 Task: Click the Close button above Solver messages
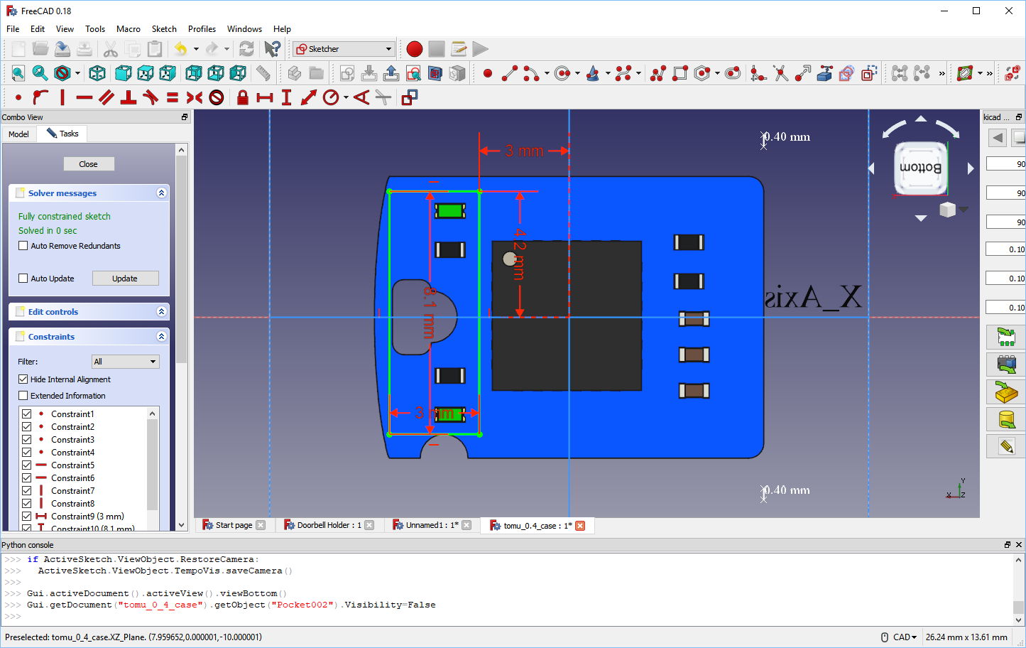point(89,163)
